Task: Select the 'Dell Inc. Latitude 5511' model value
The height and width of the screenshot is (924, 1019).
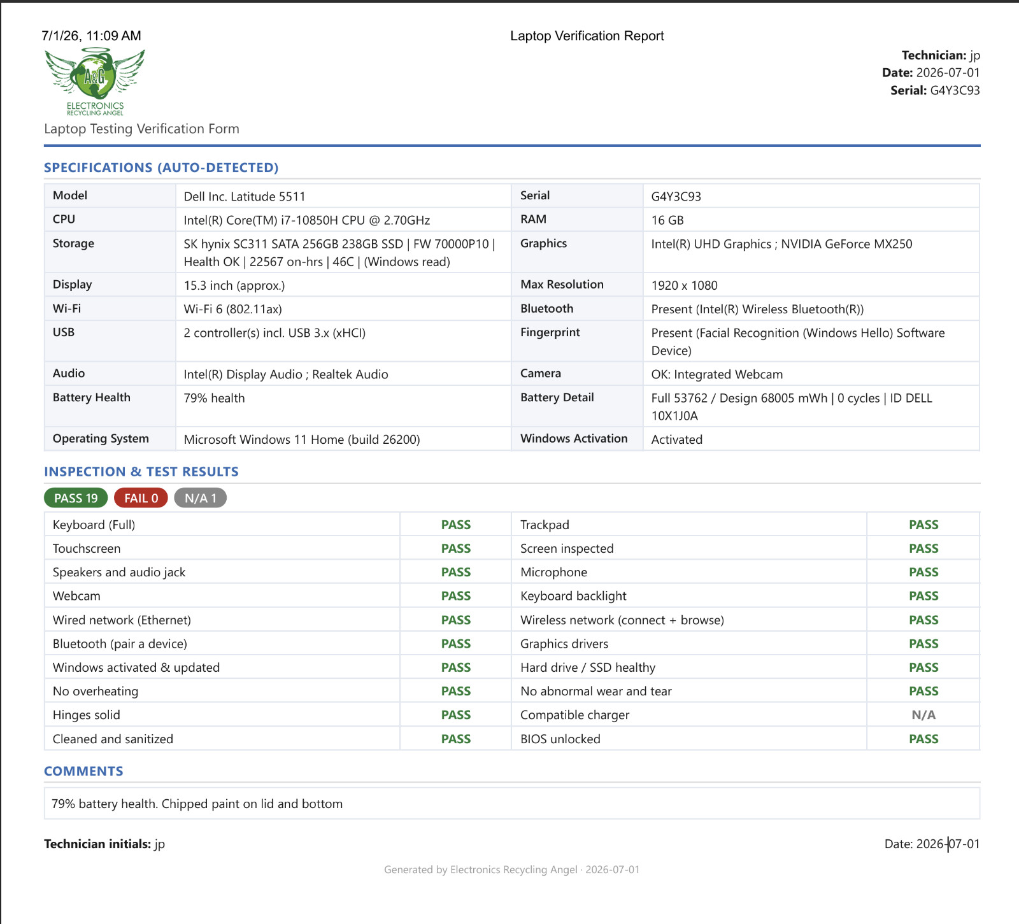Action: (245, 196)
